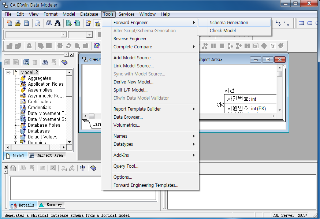Click the empty Details text area

[83, 188]
